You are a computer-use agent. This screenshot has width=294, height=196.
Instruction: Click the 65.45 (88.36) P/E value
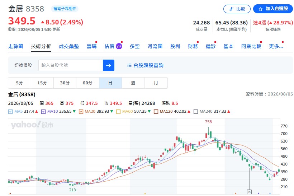point(231,23)
